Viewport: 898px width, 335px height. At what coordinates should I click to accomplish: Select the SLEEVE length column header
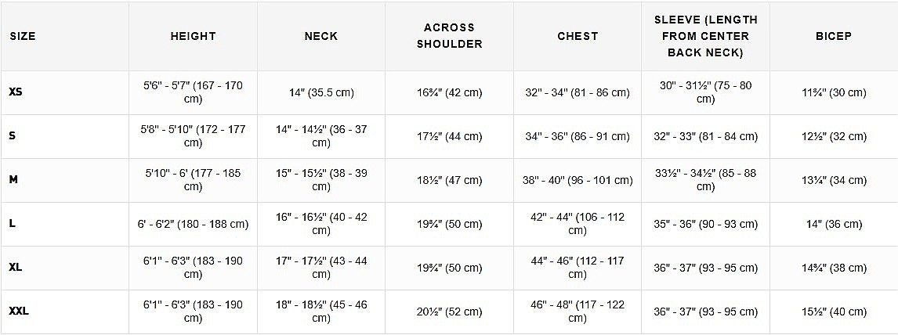(x=705, y=36)
